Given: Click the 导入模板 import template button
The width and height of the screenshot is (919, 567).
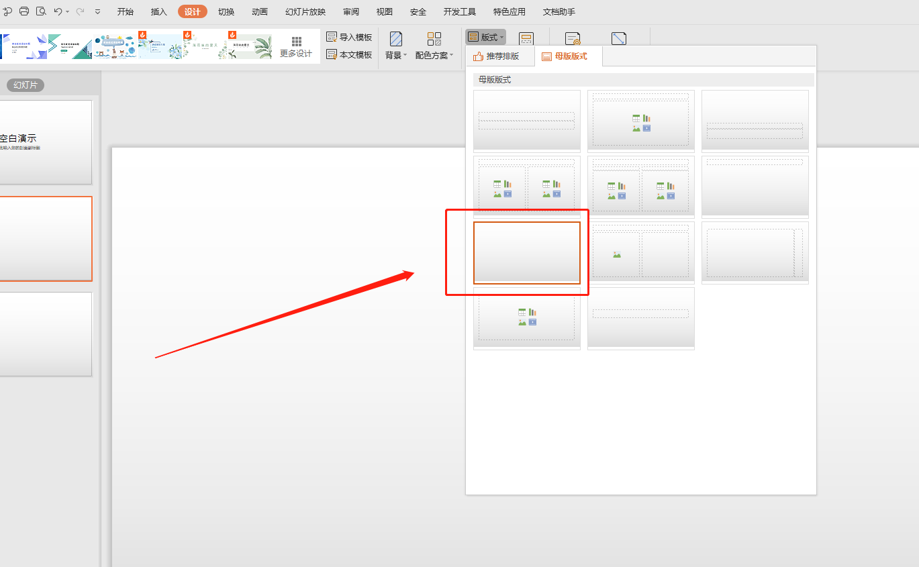Looking at the screenshot, I should point(349,37).
